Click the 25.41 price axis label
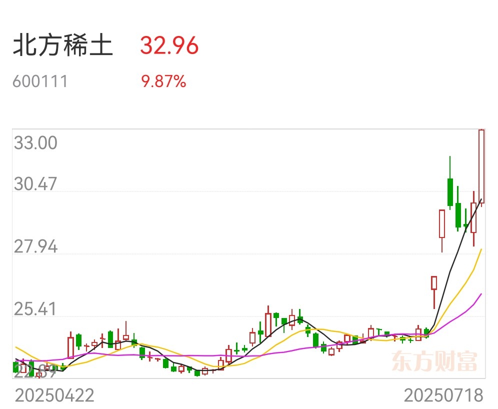 pyautogui.click(x=35, y=309)
